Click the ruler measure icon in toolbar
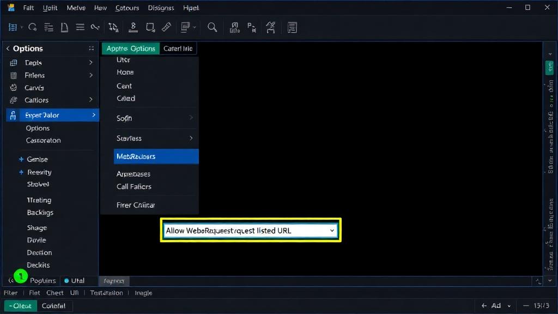This screenshot has height=314, width=558. [x=166, y=27]
